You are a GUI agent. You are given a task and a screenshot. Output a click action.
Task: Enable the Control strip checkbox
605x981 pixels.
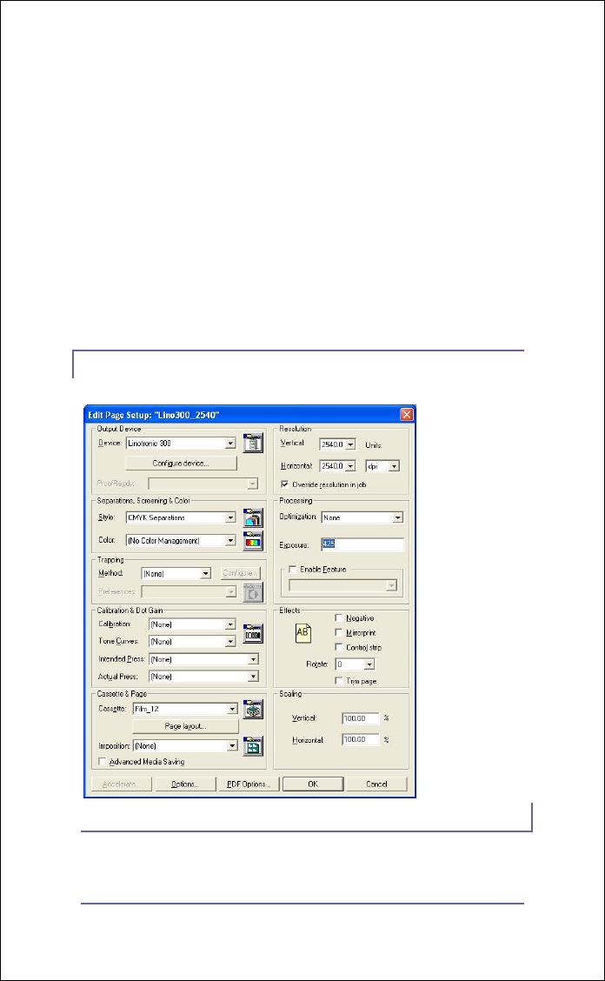pyautogui.click(x=338, y=648)
